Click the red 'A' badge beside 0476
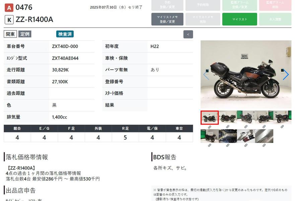296x201 pixels. (9, 8)
